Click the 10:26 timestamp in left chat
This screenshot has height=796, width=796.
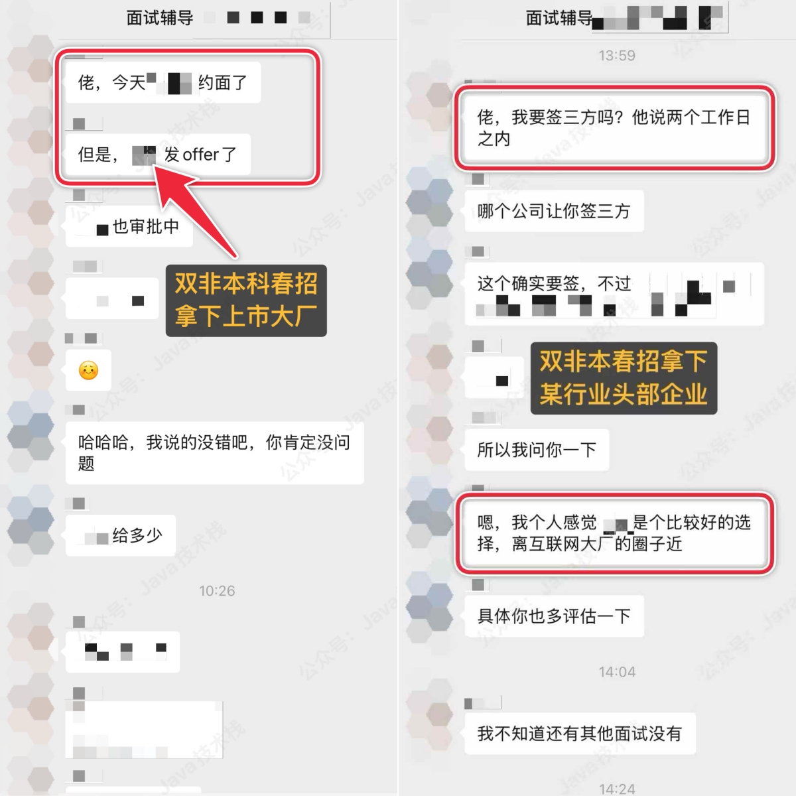point(217,590)
